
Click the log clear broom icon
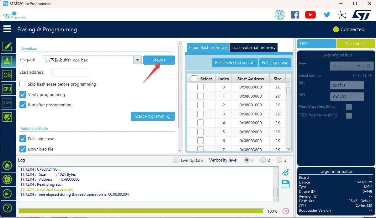(285, 172)
